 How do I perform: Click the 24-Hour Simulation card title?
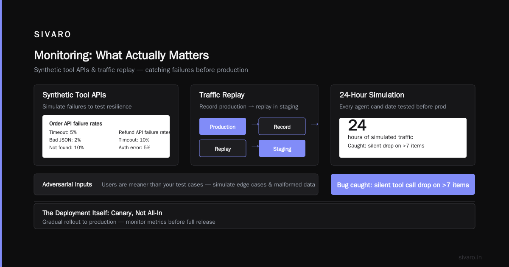point(372,95)
